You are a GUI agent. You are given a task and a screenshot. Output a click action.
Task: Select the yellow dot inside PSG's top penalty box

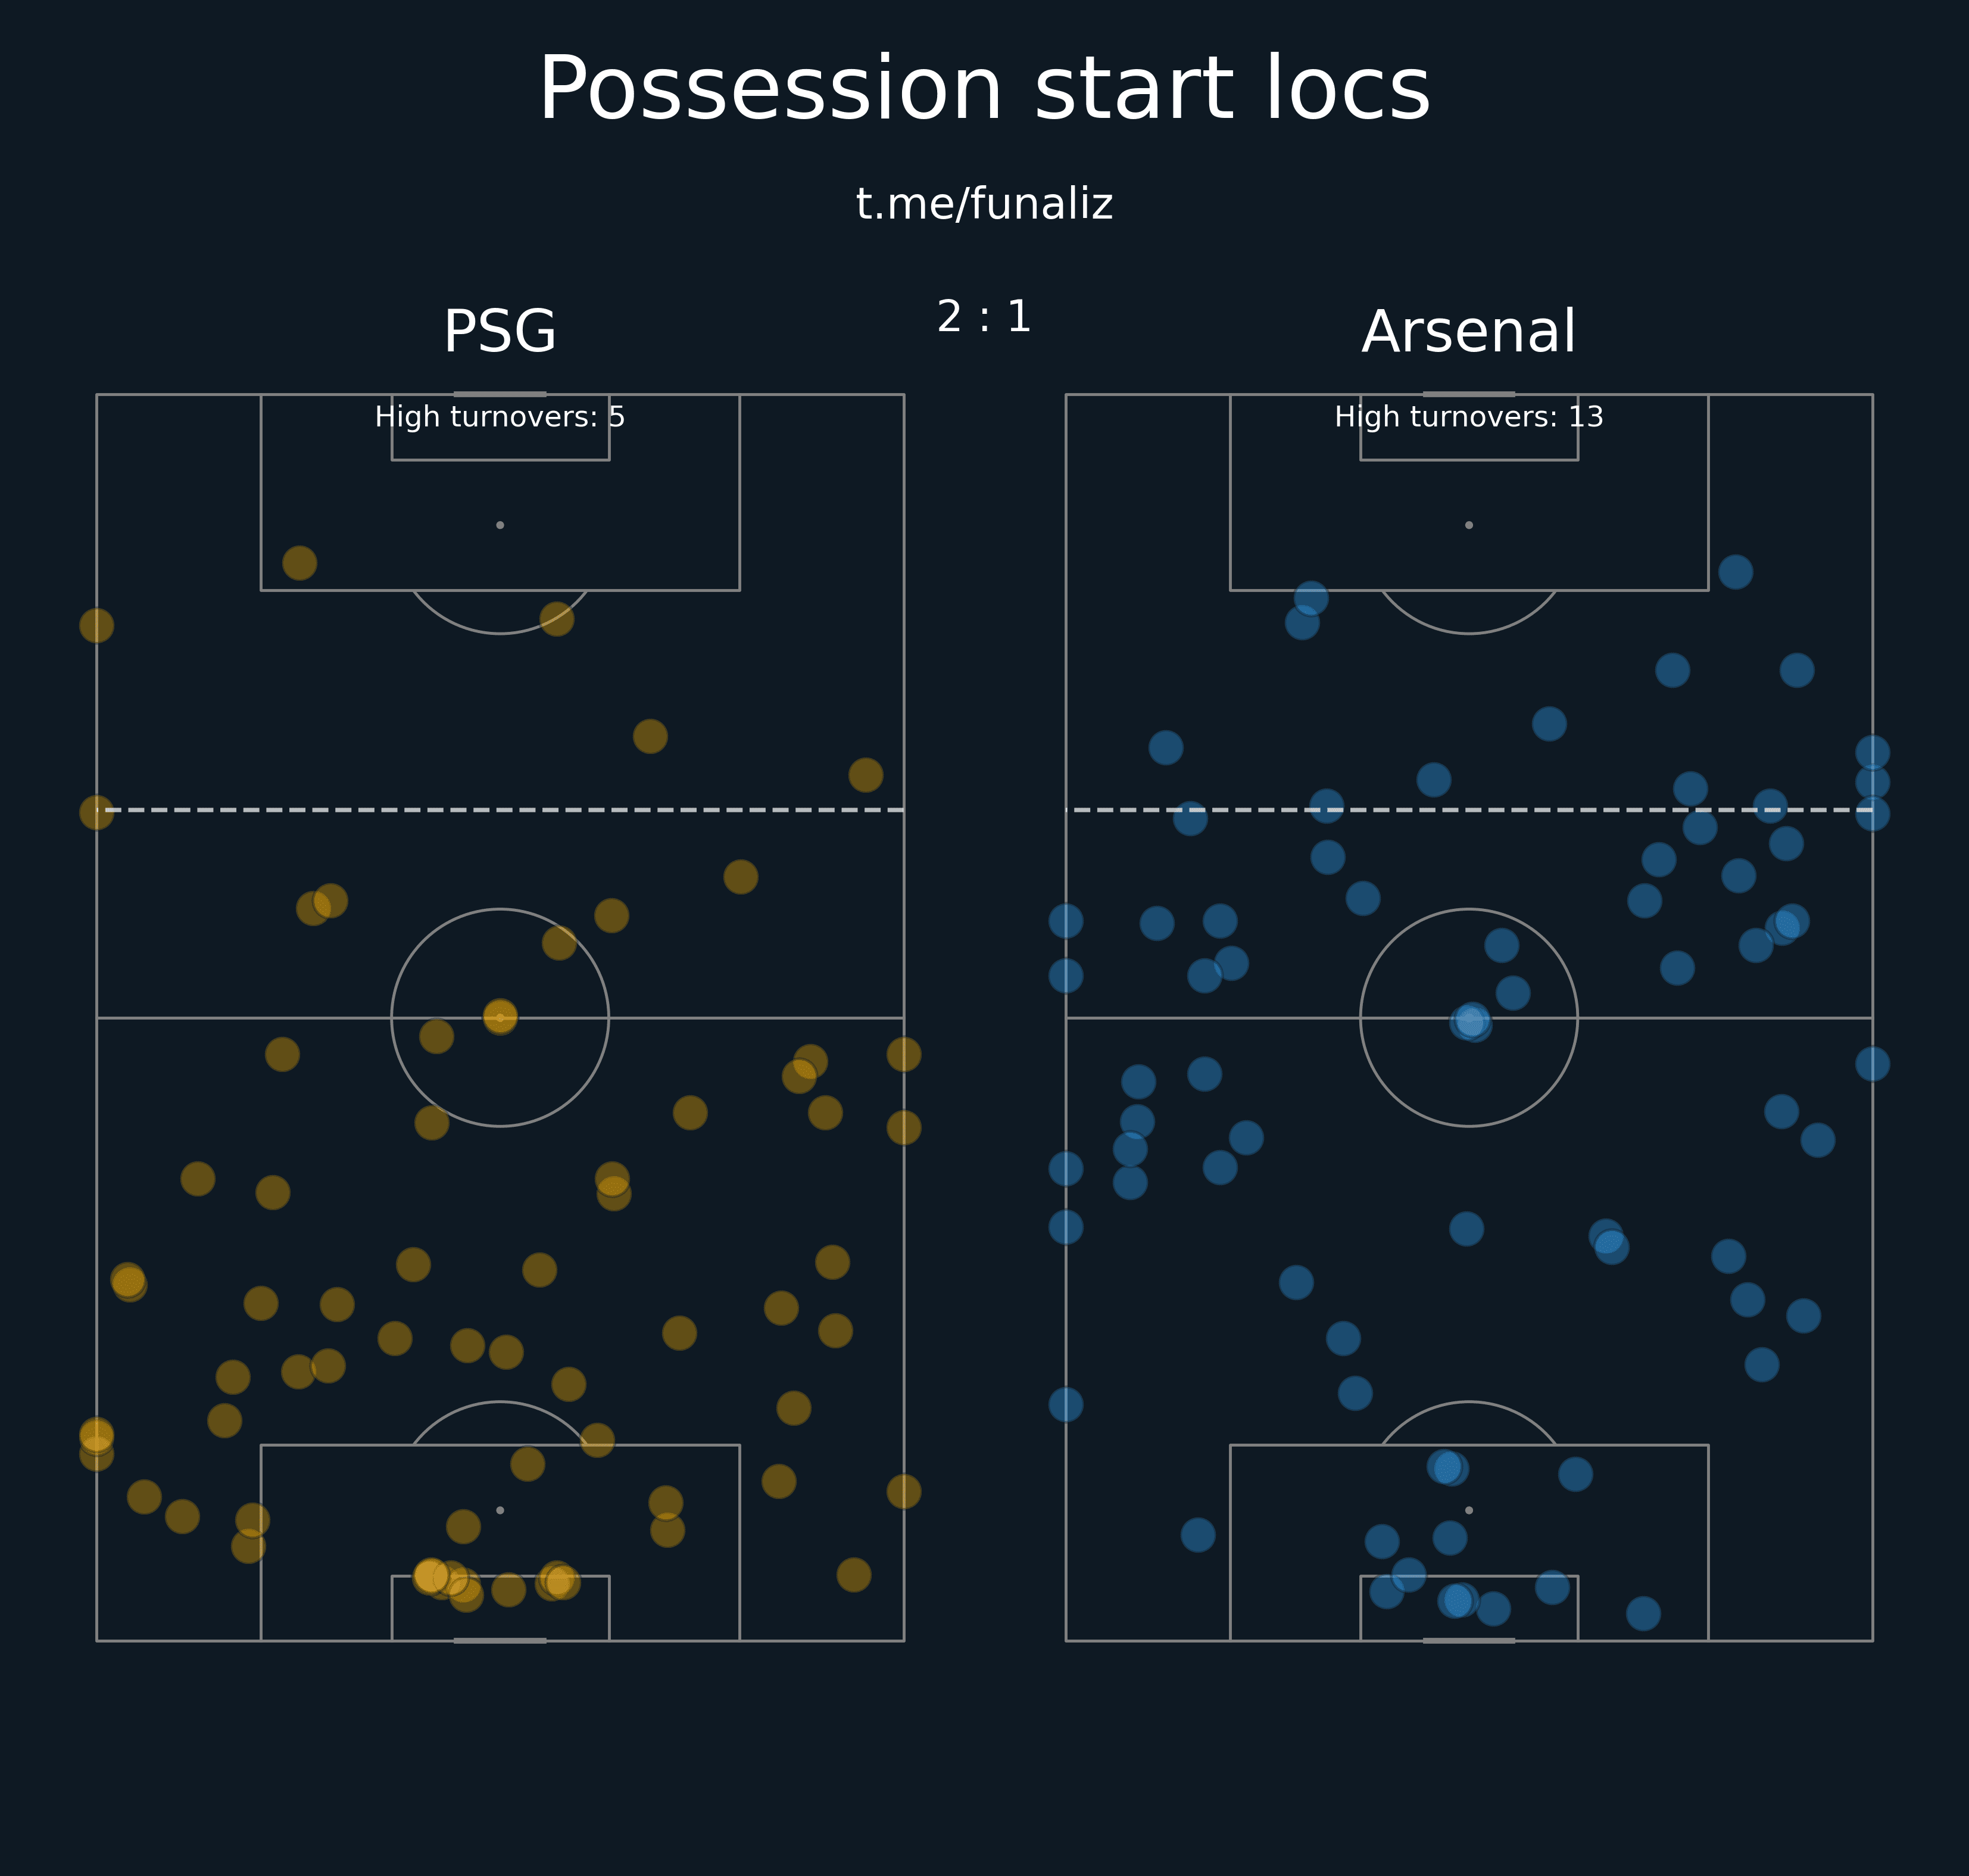(300, 563)
